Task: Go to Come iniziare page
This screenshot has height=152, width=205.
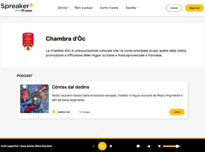Action: (109, 8)
